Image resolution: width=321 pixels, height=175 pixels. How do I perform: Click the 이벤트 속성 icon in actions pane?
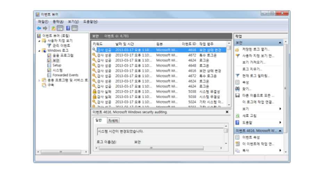tap(238, 137)
